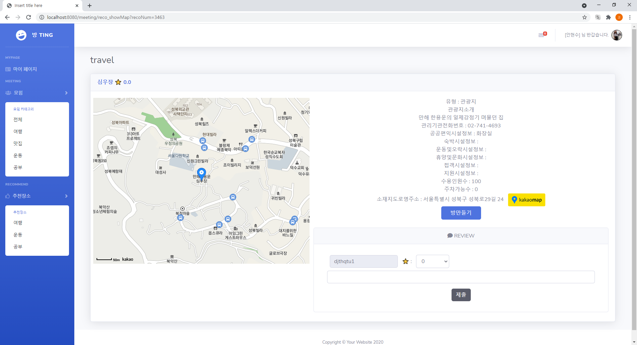The image size is (637, 345).
Task: Select 운동 under 추천장소 recommendations
Action: (x=18, y=235)
